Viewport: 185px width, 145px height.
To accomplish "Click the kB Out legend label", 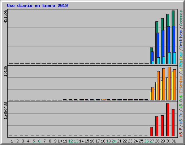I will (181, 102).
